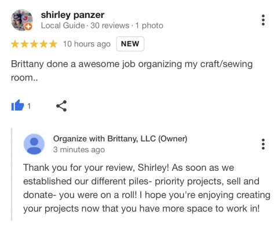Click the fifth gold rating star
The height and width of the screenshot is (228, 278).
click(53, 44)
